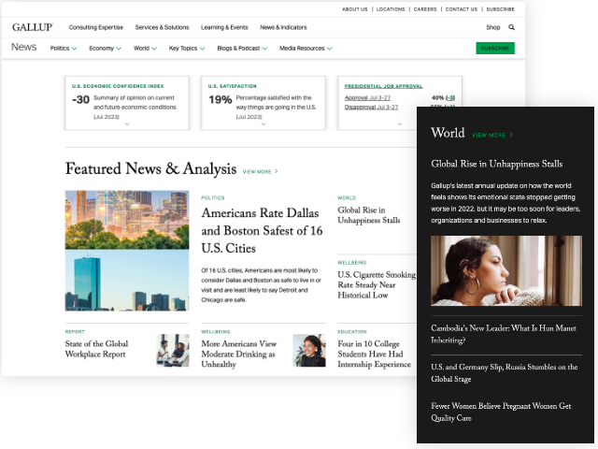Expand the Key Topics dropdown
598x449 pixels.
tap(187, 48)
